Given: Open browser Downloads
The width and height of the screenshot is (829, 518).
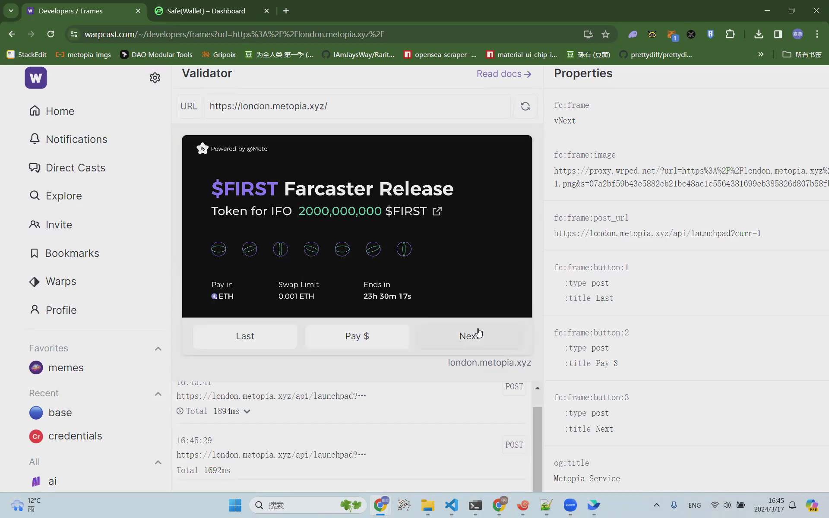Looking at the screenshot, I should 758,34.
